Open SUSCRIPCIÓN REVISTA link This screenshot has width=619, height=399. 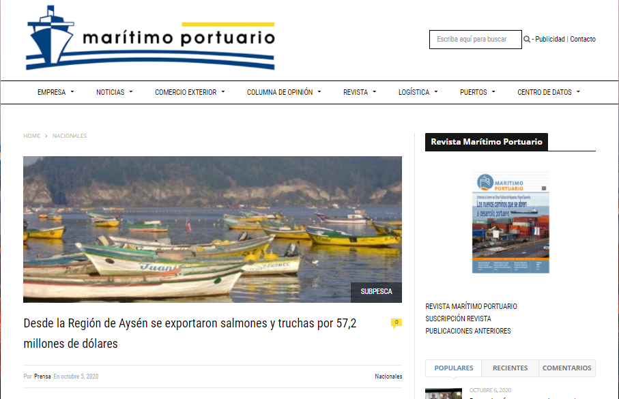coord(458,319)
